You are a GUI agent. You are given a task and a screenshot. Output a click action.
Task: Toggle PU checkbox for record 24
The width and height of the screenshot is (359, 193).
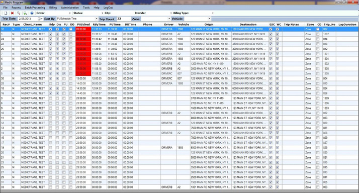(x=64, y=39)
